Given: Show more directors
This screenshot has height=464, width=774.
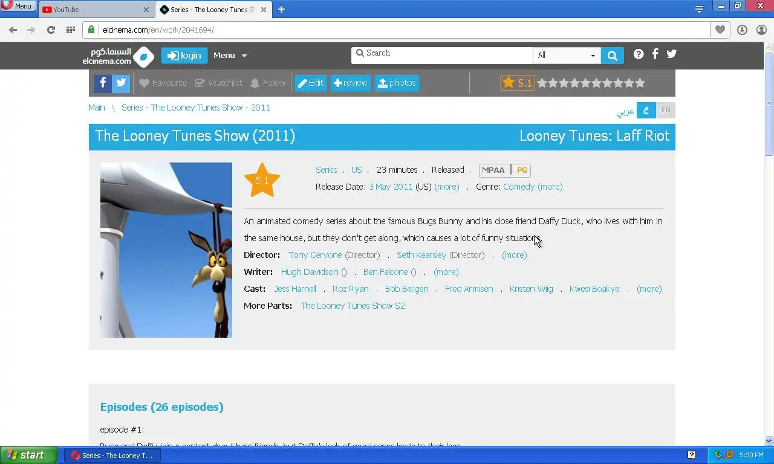Looking at the screenshot, I should [x=515, y=255].
